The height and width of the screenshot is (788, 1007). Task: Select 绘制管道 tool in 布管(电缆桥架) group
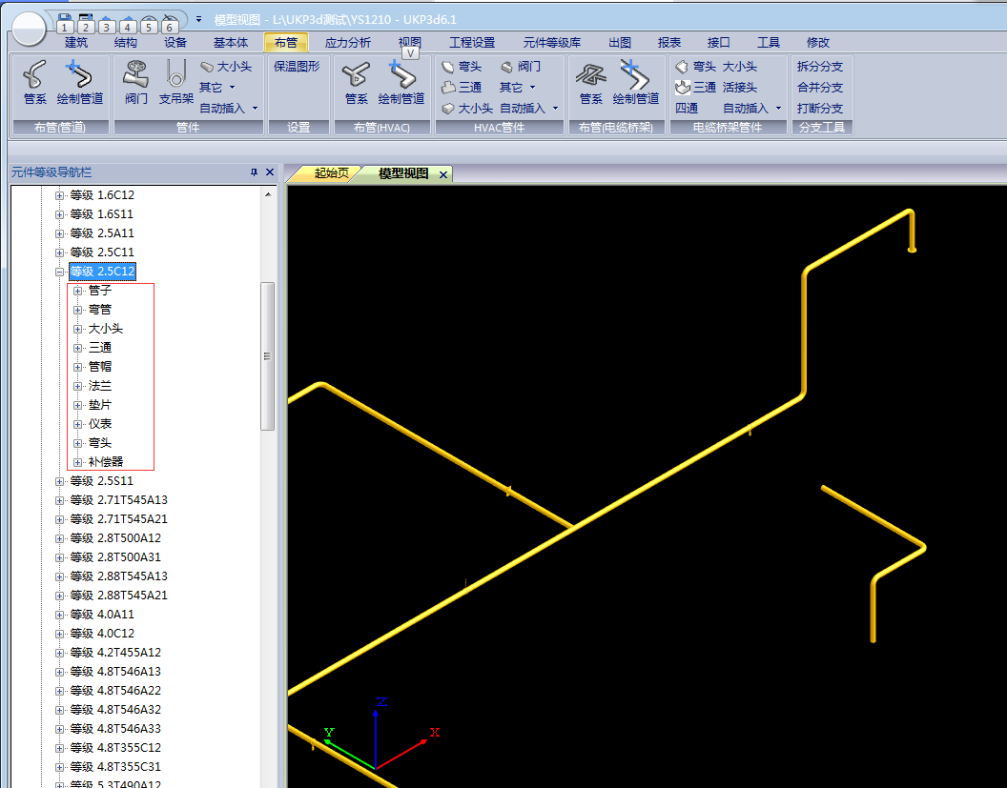point(635,83)
